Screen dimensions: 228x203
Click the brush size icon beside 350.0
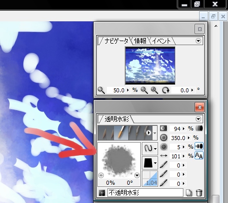163,138
